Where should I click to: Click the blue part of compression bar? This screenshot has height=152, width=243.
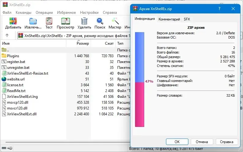coord(140,57)
